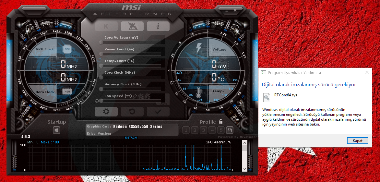The width and height of the screenshot is (380, 182).
Task: Adjust Temp. Limit slider handle
Action: point(101,66)
